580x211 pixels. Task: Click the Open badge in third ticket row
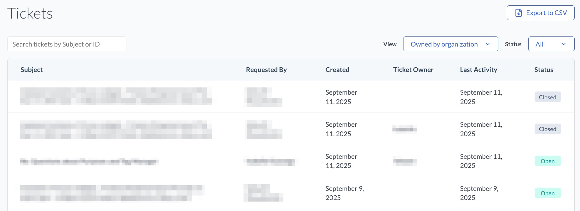[x=548, y=161]
